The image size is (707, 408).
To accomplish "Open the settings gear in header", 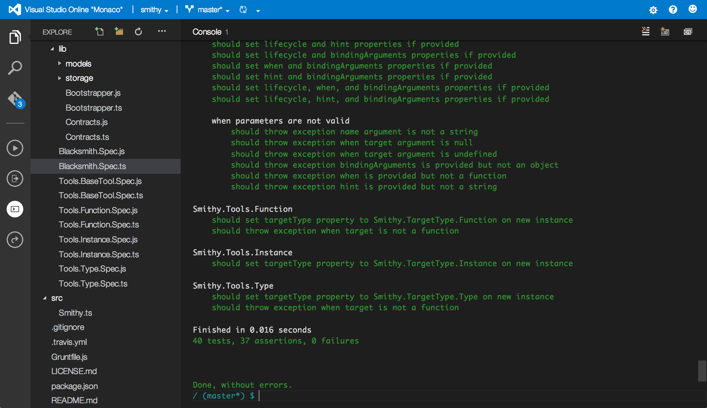I will pos(653,10).
